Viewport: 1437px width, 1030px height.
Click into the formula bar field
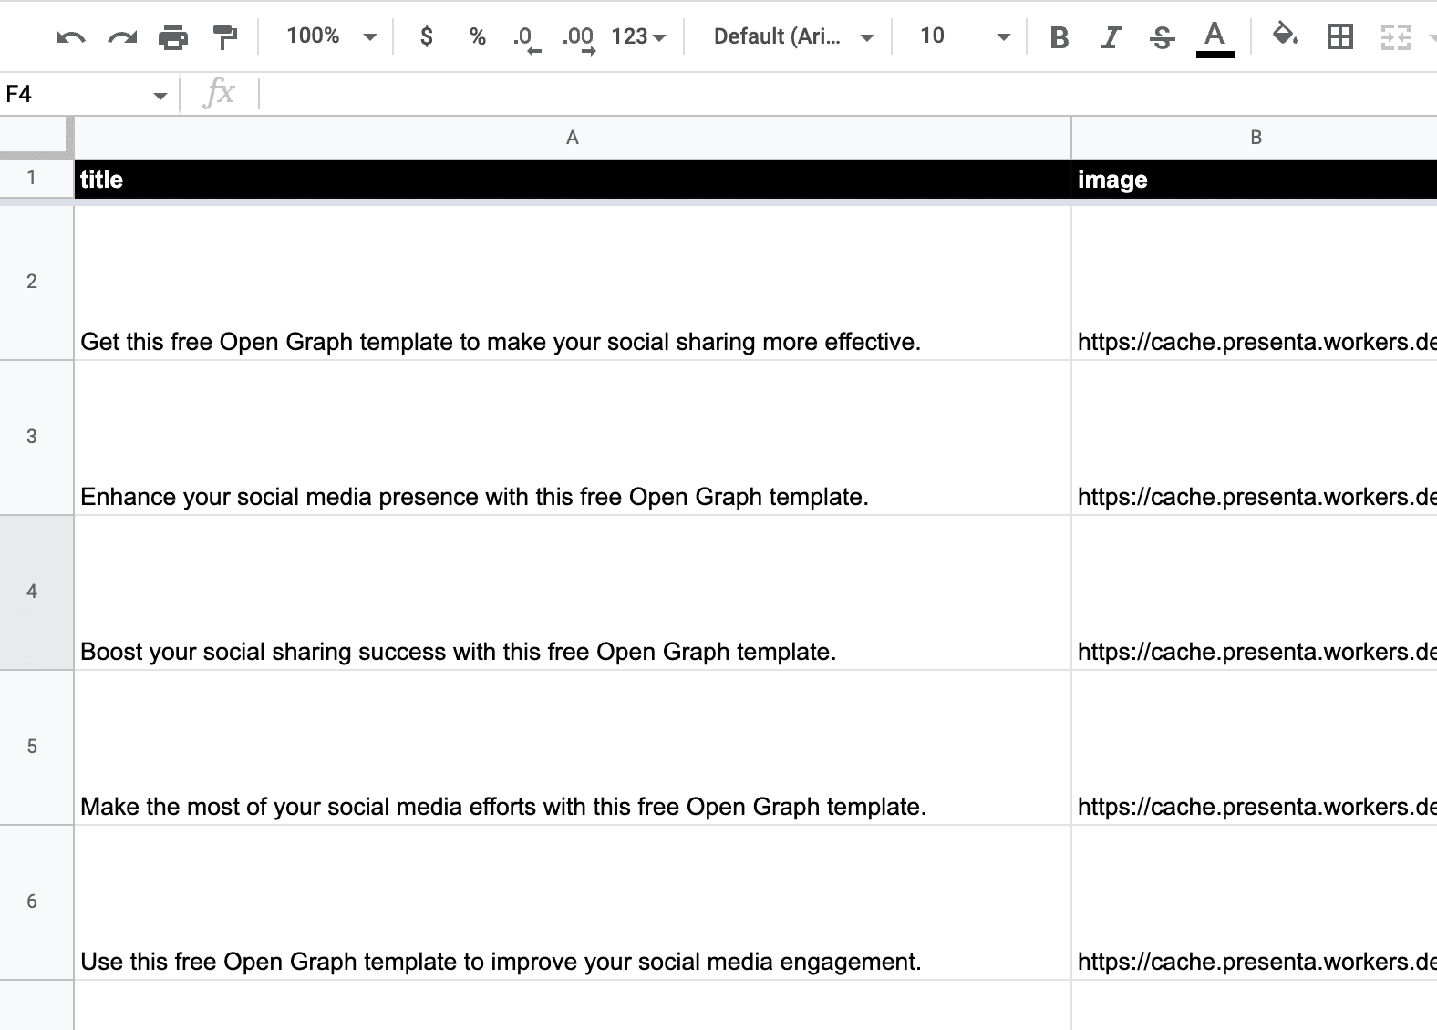pyautogui.click(x=848, y=94)
